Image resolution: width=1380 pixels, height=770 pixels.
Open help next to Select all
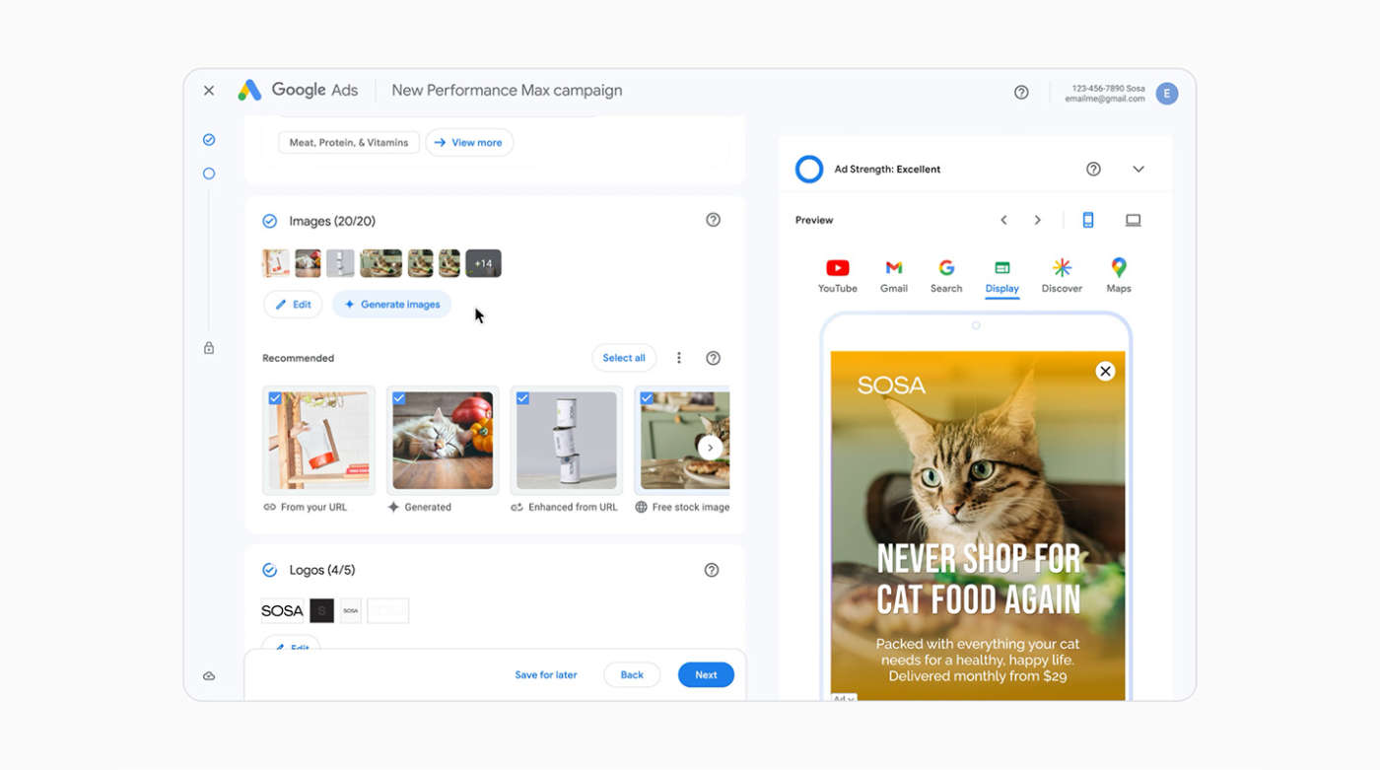click(714, 358)
